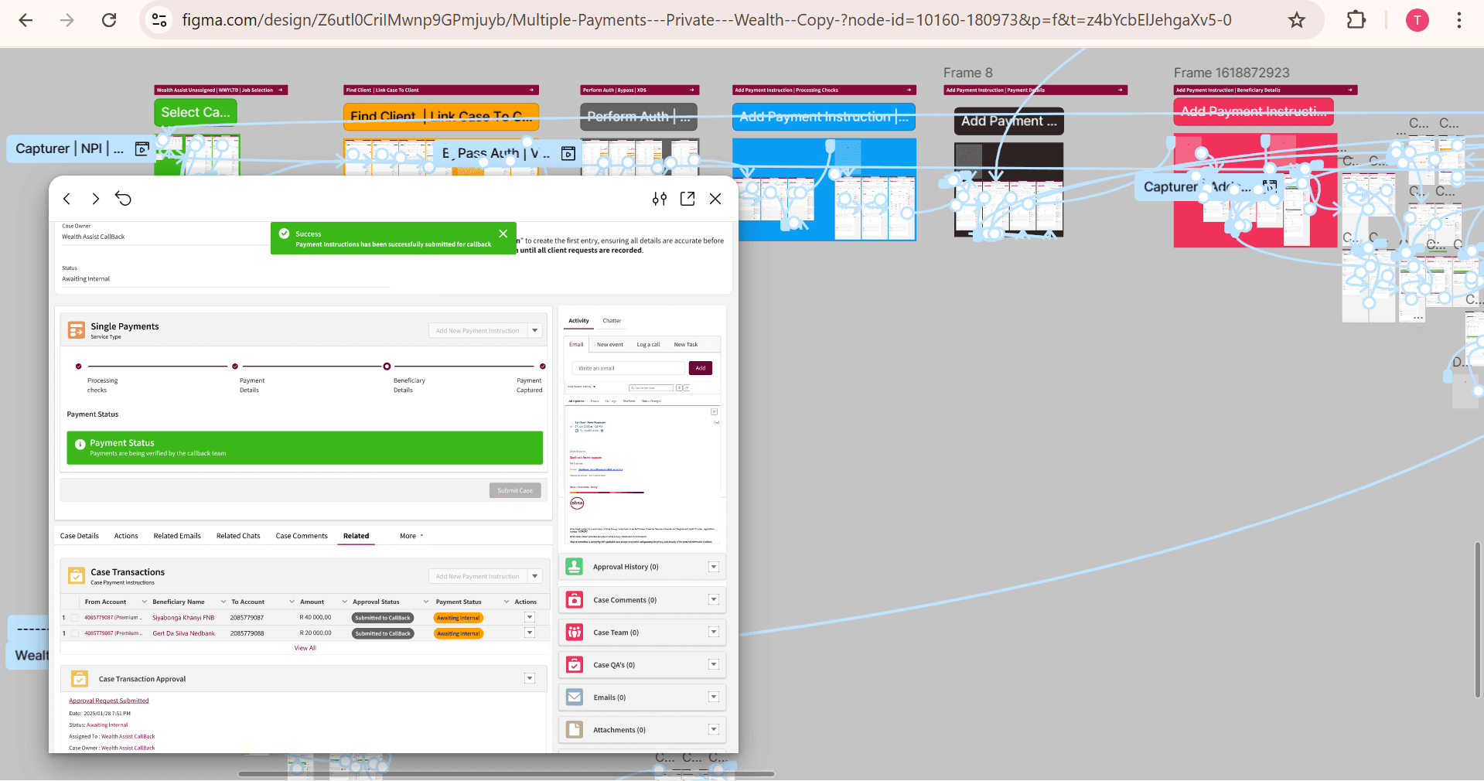Open the browser extensions puzzle icon
Image resolution: width=1484 pixels, height=781 pixels.
coord(1356,20)
